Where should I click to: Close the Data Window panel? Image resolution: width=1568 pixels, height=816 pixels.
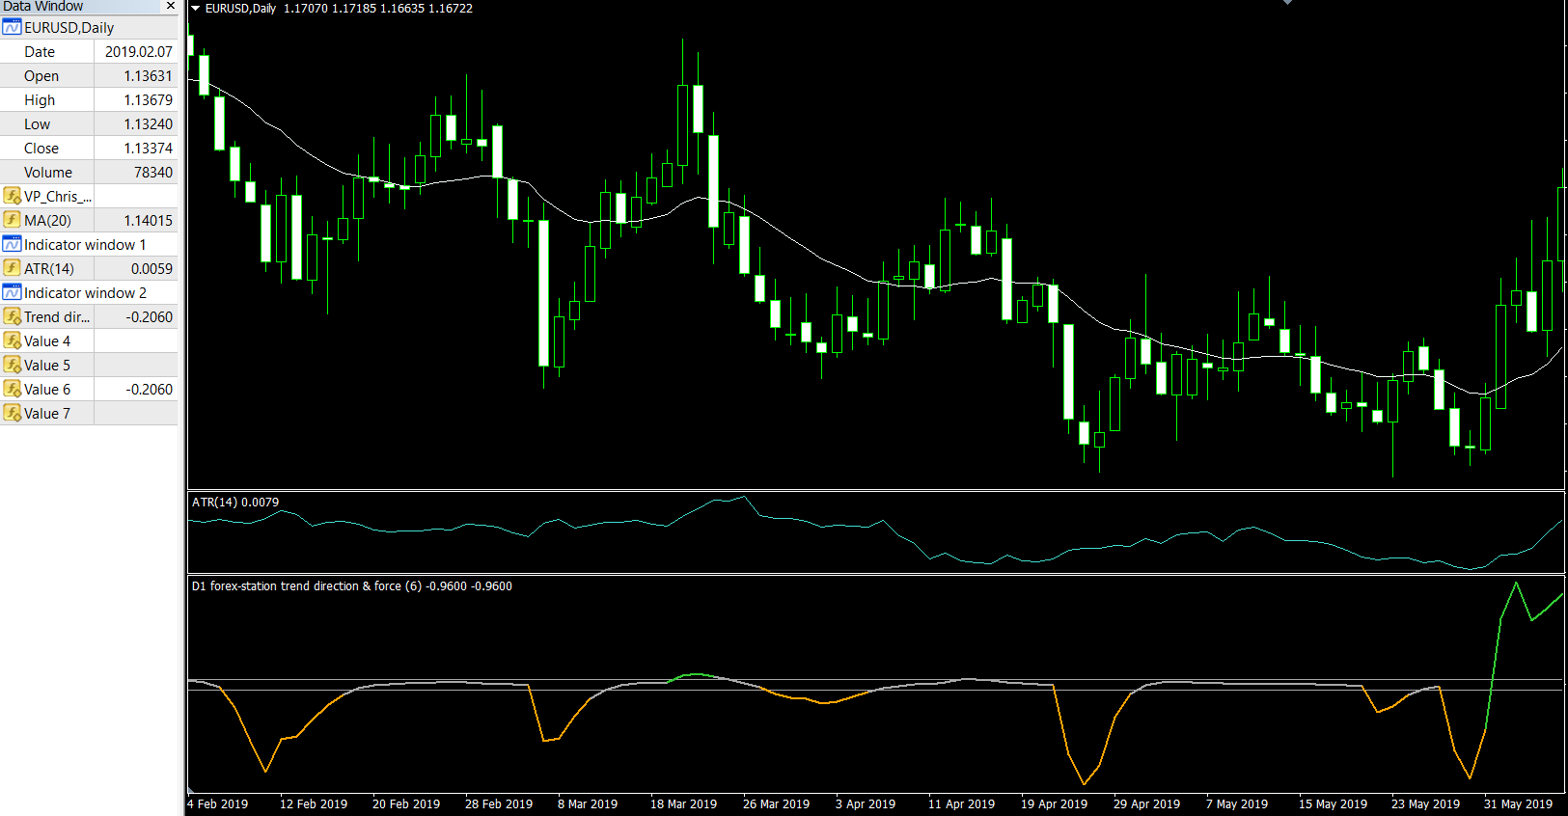pyautogui.click(x=171, y=6)
